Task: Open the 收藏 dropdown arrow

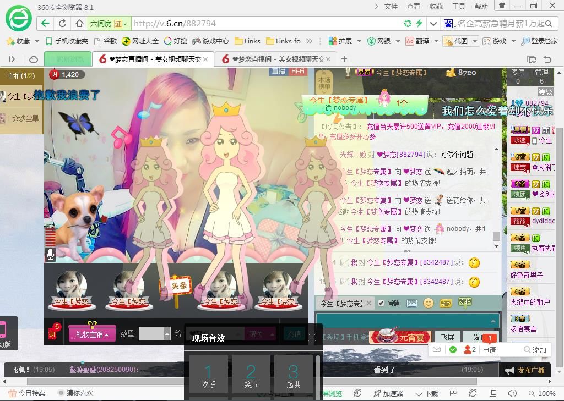Action: point(37,41)
